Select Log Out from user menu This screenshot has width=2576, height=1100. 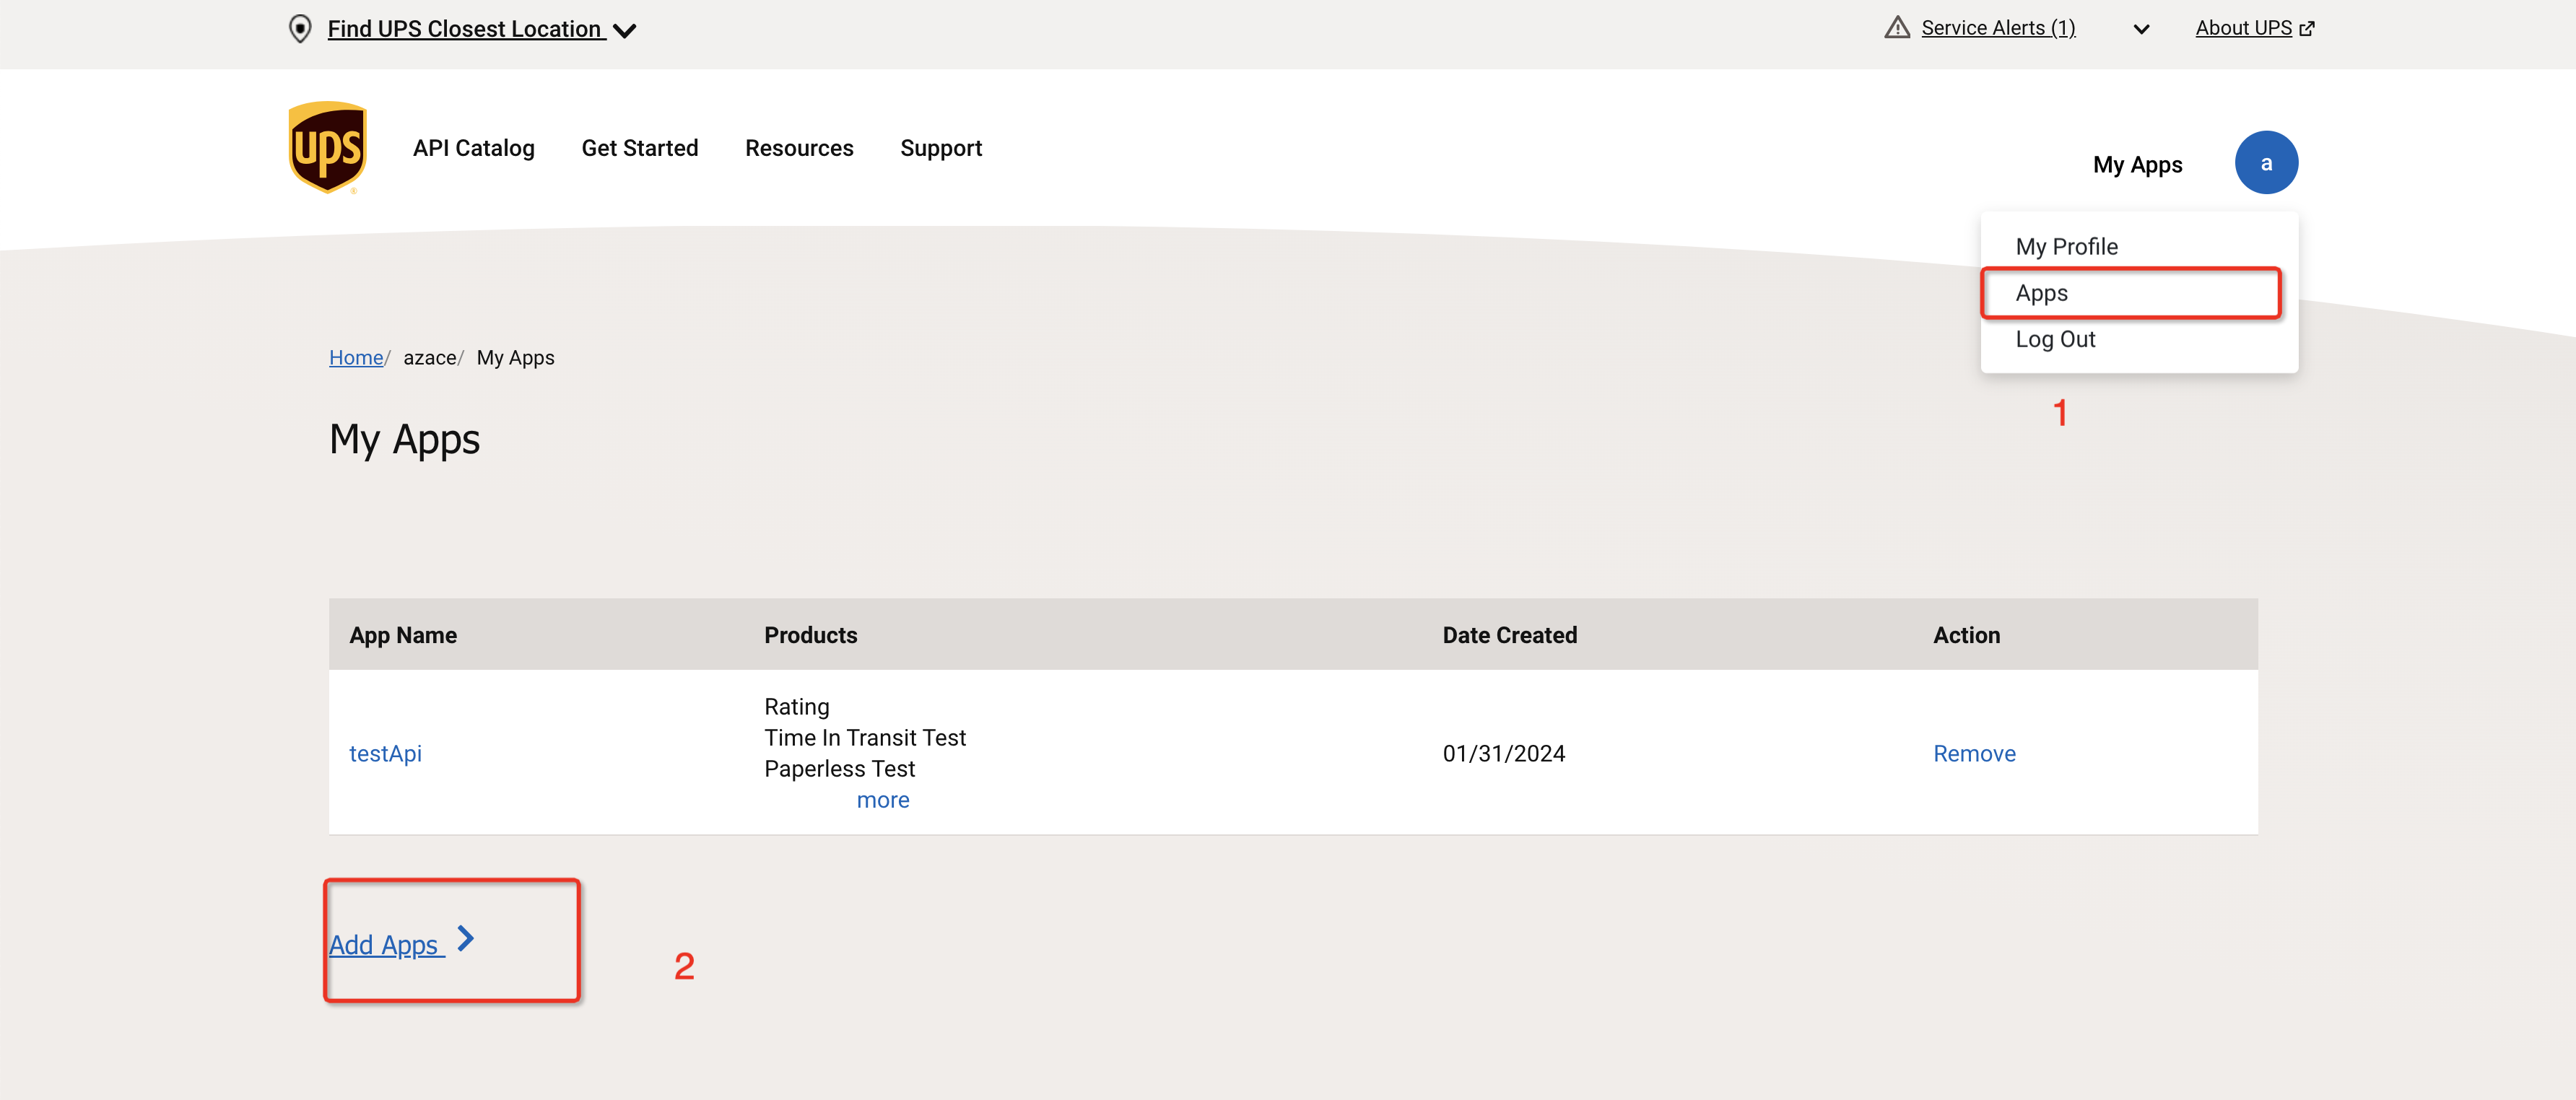[2055, 340]
